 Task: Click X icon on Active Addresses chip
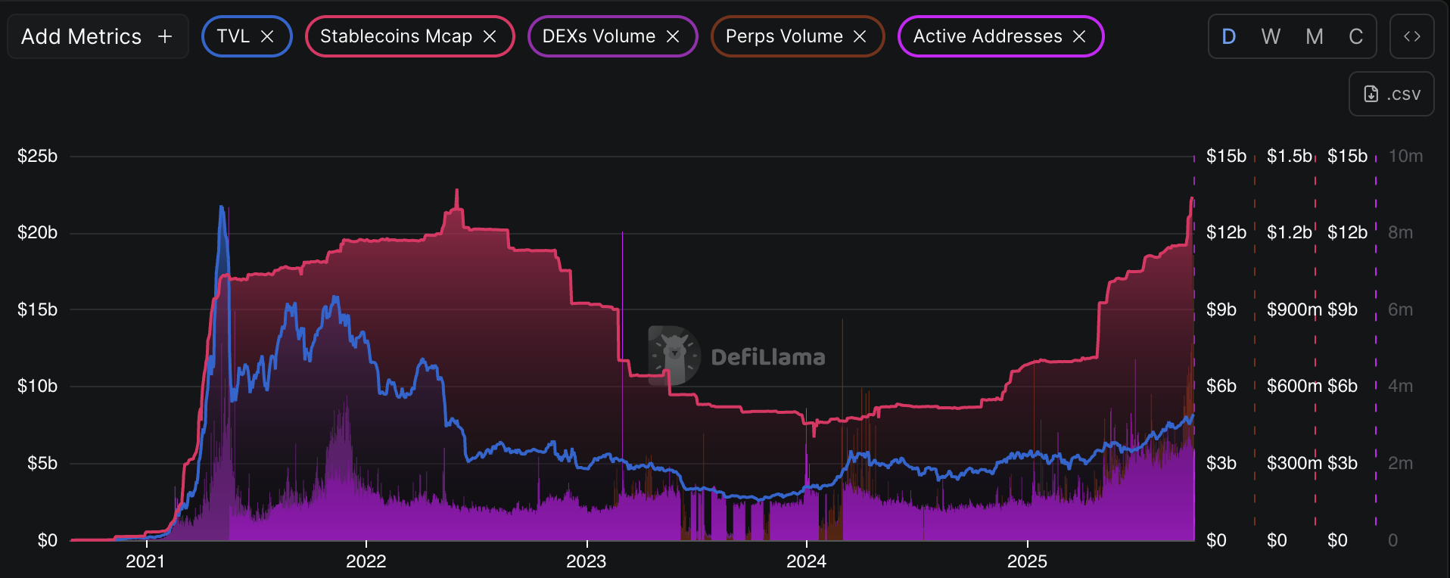point(1079,36)
